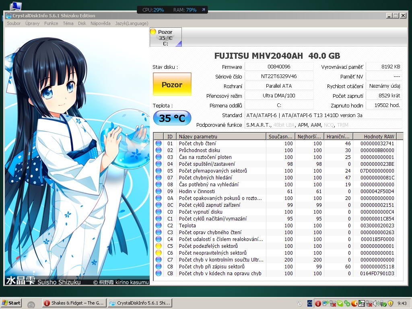Click the CS language indicator on the taskbar
This screenshot has width=412, height=309.
(x=310, y=303)
